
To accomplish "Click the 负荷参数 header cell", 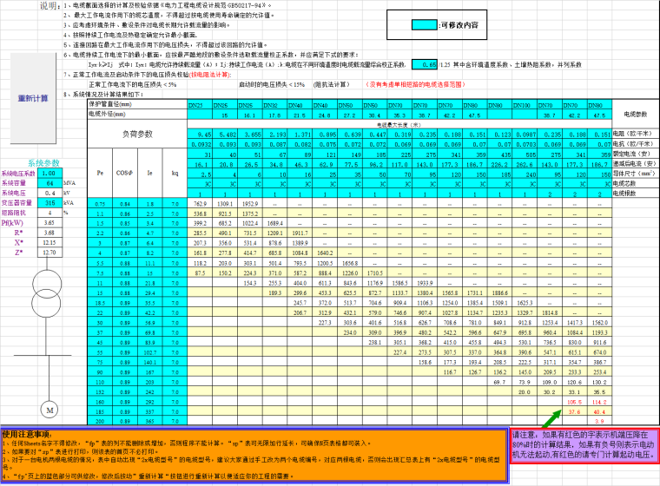I will pos(136,134).
